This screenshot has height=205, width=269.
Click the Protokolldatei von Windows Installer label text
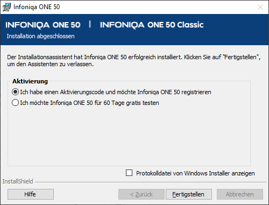point(195,173)
